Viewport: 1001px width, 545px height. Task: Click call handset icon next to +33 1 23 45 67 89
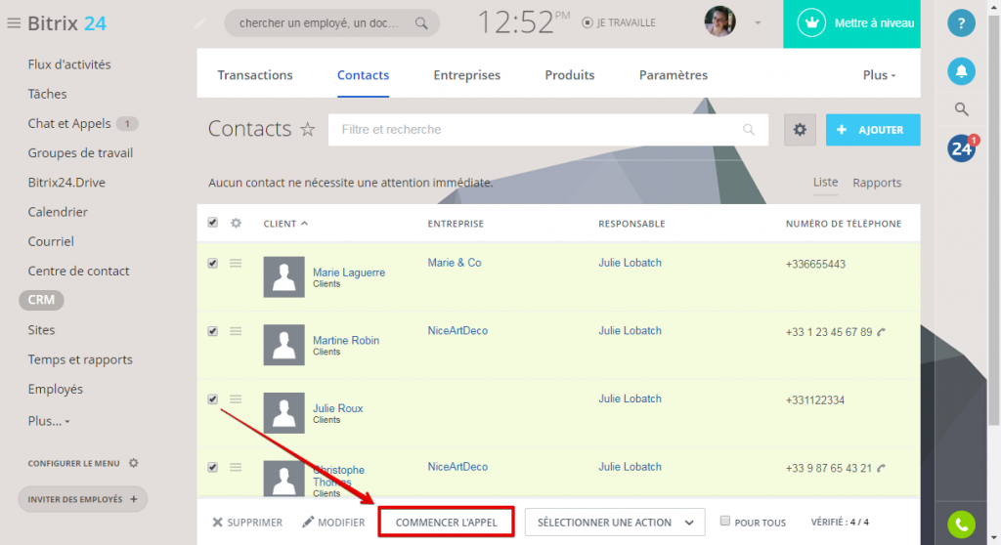tap(882, 332)
